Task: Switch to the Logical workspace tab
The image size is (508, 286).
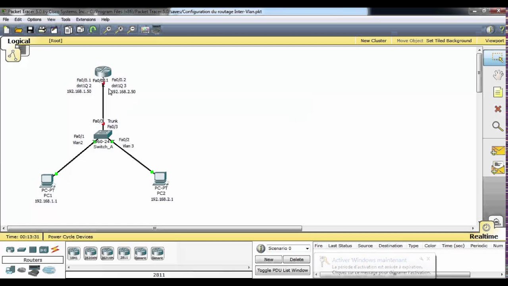Action: 19,41
